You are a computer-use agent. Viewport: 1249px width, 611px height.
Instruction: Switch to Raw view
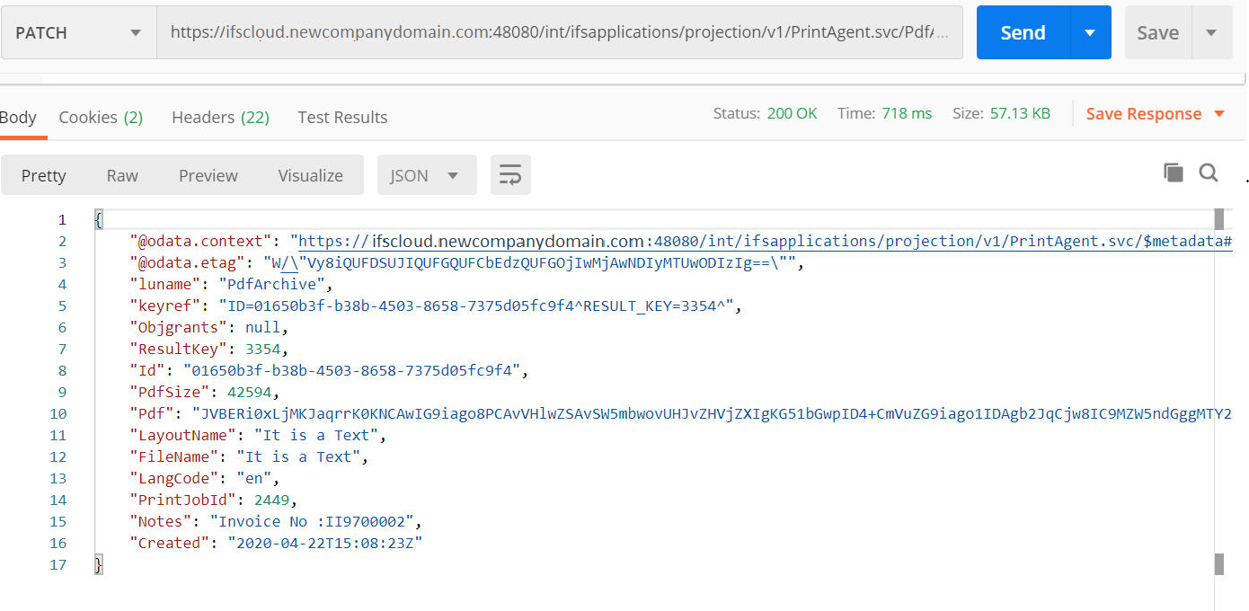point(122,175)
